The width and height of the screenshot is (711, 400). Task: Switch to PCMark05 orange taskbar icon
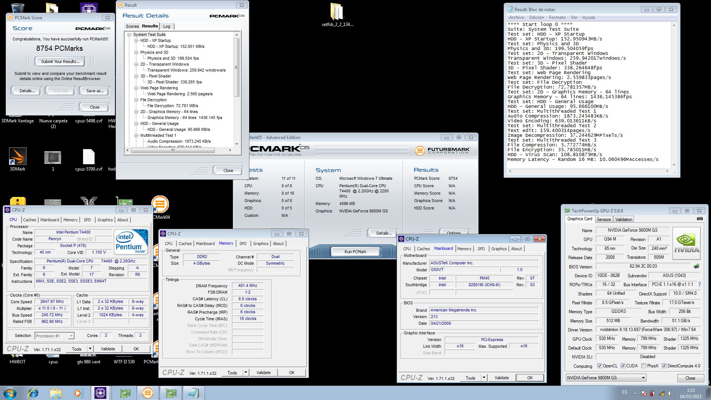click(x=148, y=393)
